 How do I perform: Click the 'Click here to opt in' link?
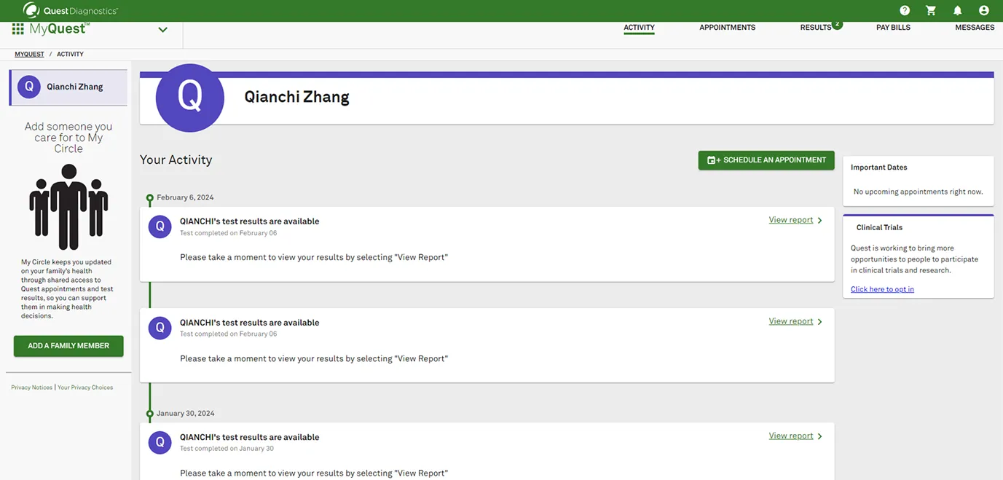pyautogui.click(x=882, y=289)
